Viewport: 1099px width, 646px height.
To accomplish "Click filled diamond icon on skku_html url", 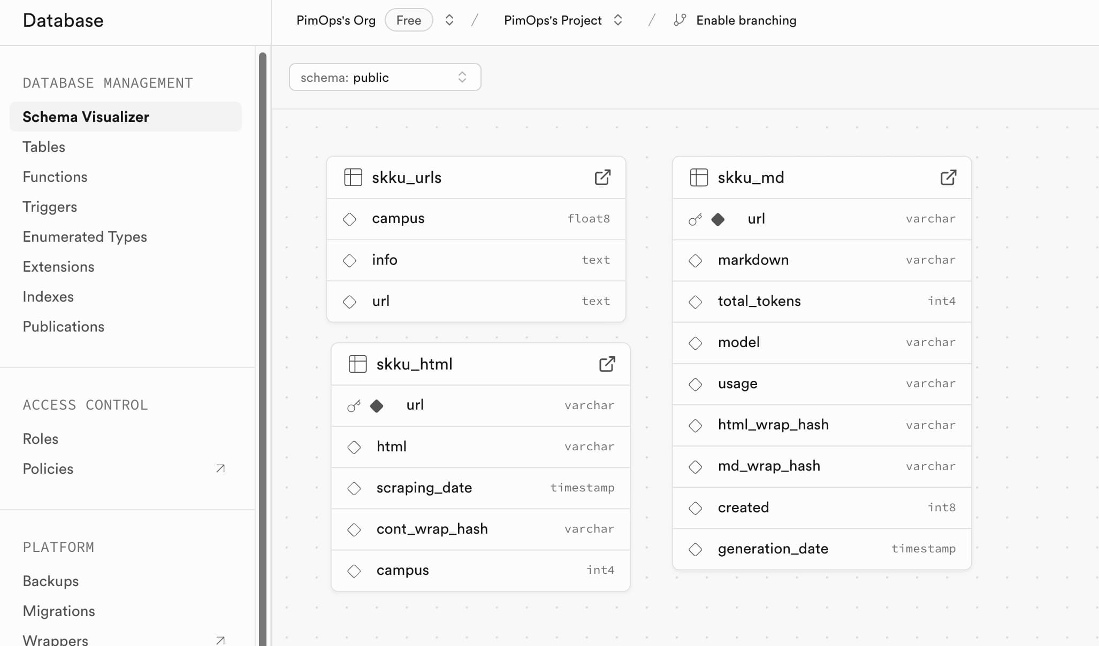I will click(377, 406).
